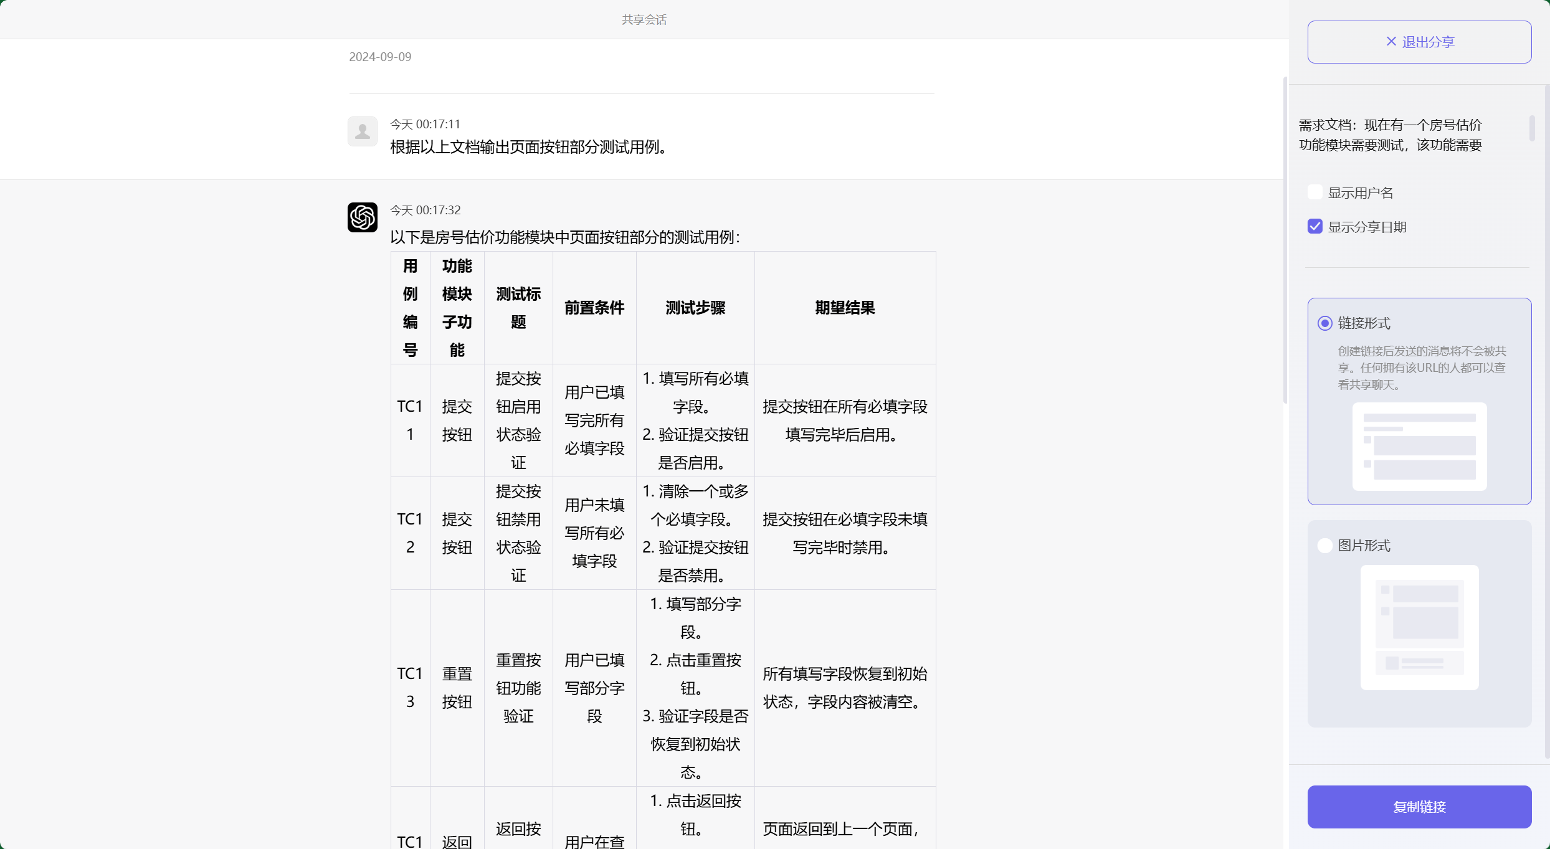Click the sidebar scrollbar

pos(1533,129)
